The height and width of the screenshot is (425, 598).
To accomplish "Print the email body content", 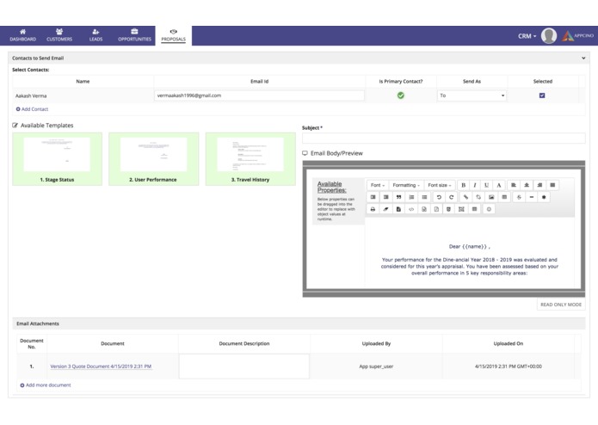I will (373, 209).
